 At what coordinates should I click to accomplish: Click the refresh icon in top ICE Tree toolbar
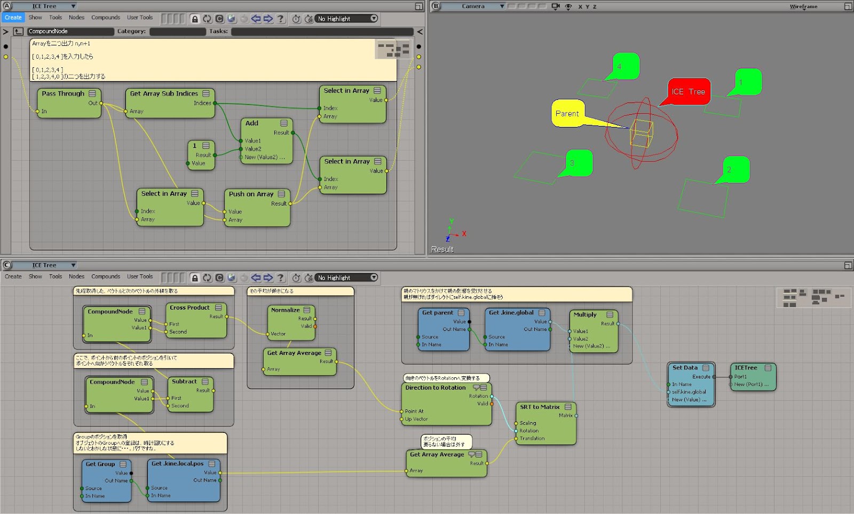point(207,19)
